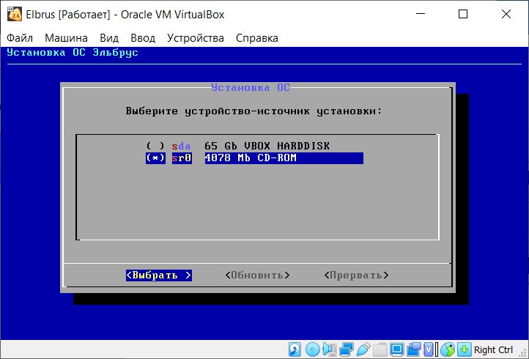Click the Right Ctrl host key label

click(493, 350)
